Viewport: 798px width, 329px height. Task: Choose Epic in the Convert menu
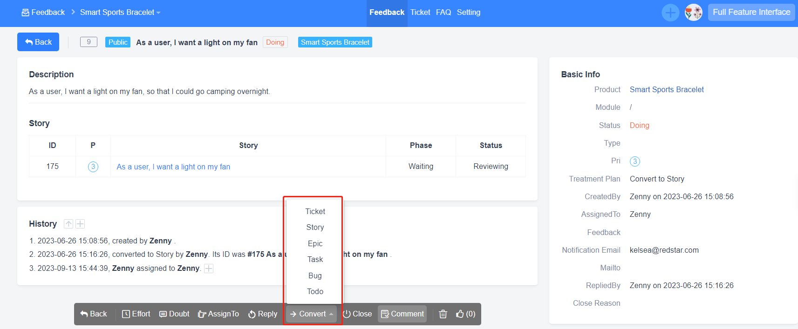coord(315,243)
